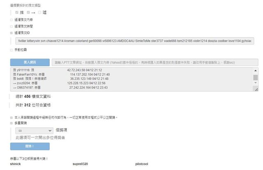Toggle the 多重開獎 multiple draw checkbox
Viewport: 263px width, 170px height.
point(12,122)
